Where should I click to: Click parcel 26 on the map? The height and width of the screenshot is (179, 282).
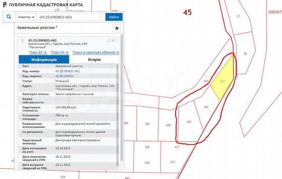[245, 53]
